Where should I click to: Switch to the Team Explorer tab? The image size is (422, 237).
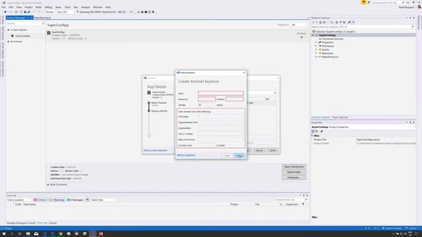coord(340,117)
